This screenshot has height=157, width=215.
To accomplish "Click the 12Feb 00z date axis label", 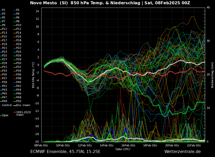I will [x=85, y=145].
